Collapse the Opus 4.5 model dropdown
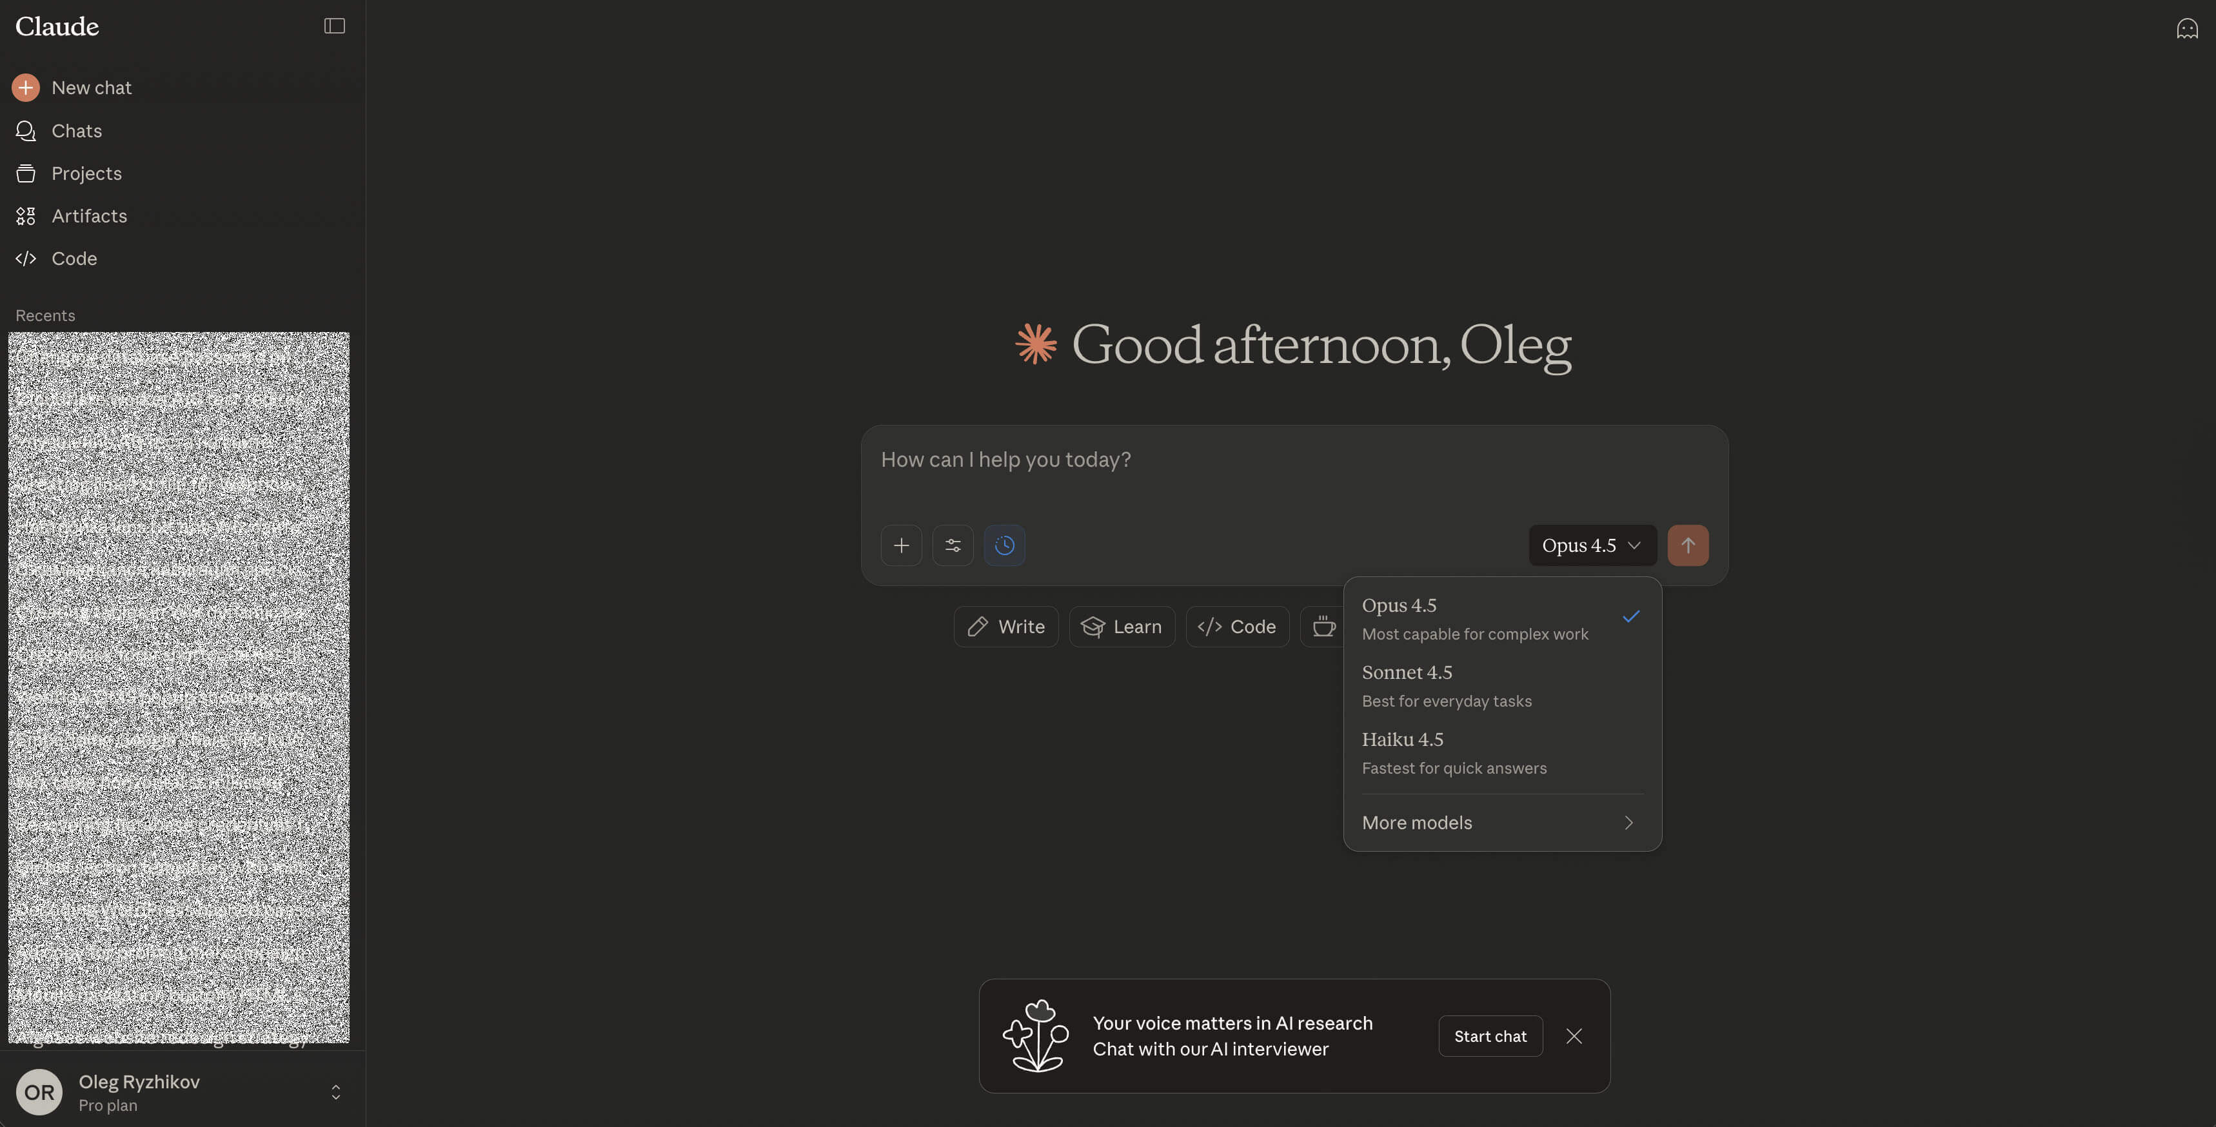Image resolution: width=2216 pixels, height=1127 pixels. pos(1592,545)
